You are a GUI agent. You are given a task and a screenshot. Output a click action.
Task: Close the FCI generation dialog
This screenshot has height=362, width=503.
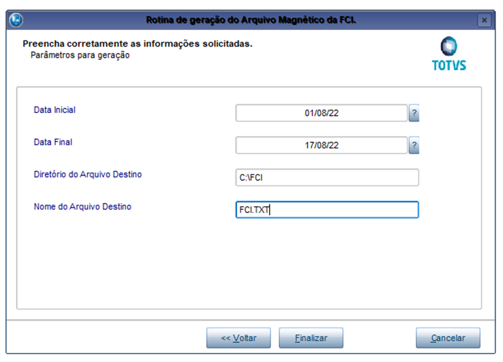point(484,20)
